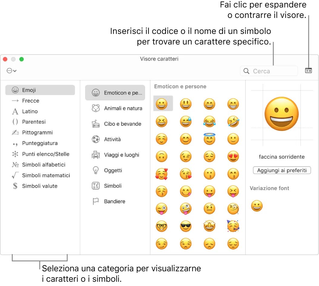The image size is (319, 286).
Task: Open the Oggetti subcategory
Action: click(115, 170)
